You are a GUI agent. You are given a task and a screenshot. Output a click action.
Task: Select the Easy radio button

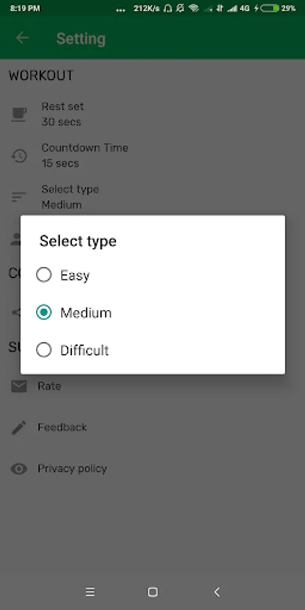point(43,275)
